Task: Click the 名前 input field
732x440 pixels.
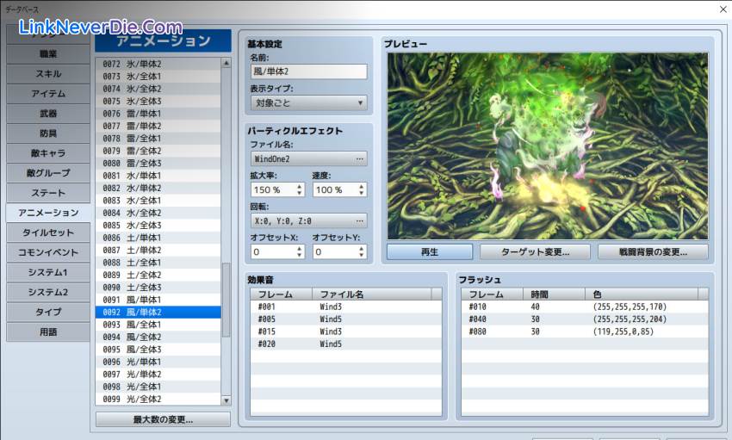Action: pos(309,72)
